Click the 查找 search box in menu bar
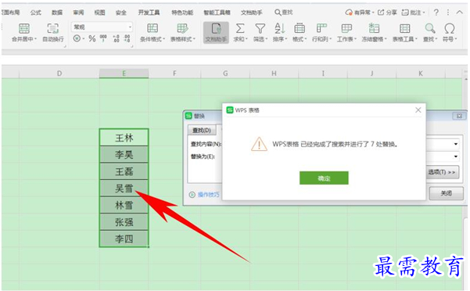 (284, 13)
